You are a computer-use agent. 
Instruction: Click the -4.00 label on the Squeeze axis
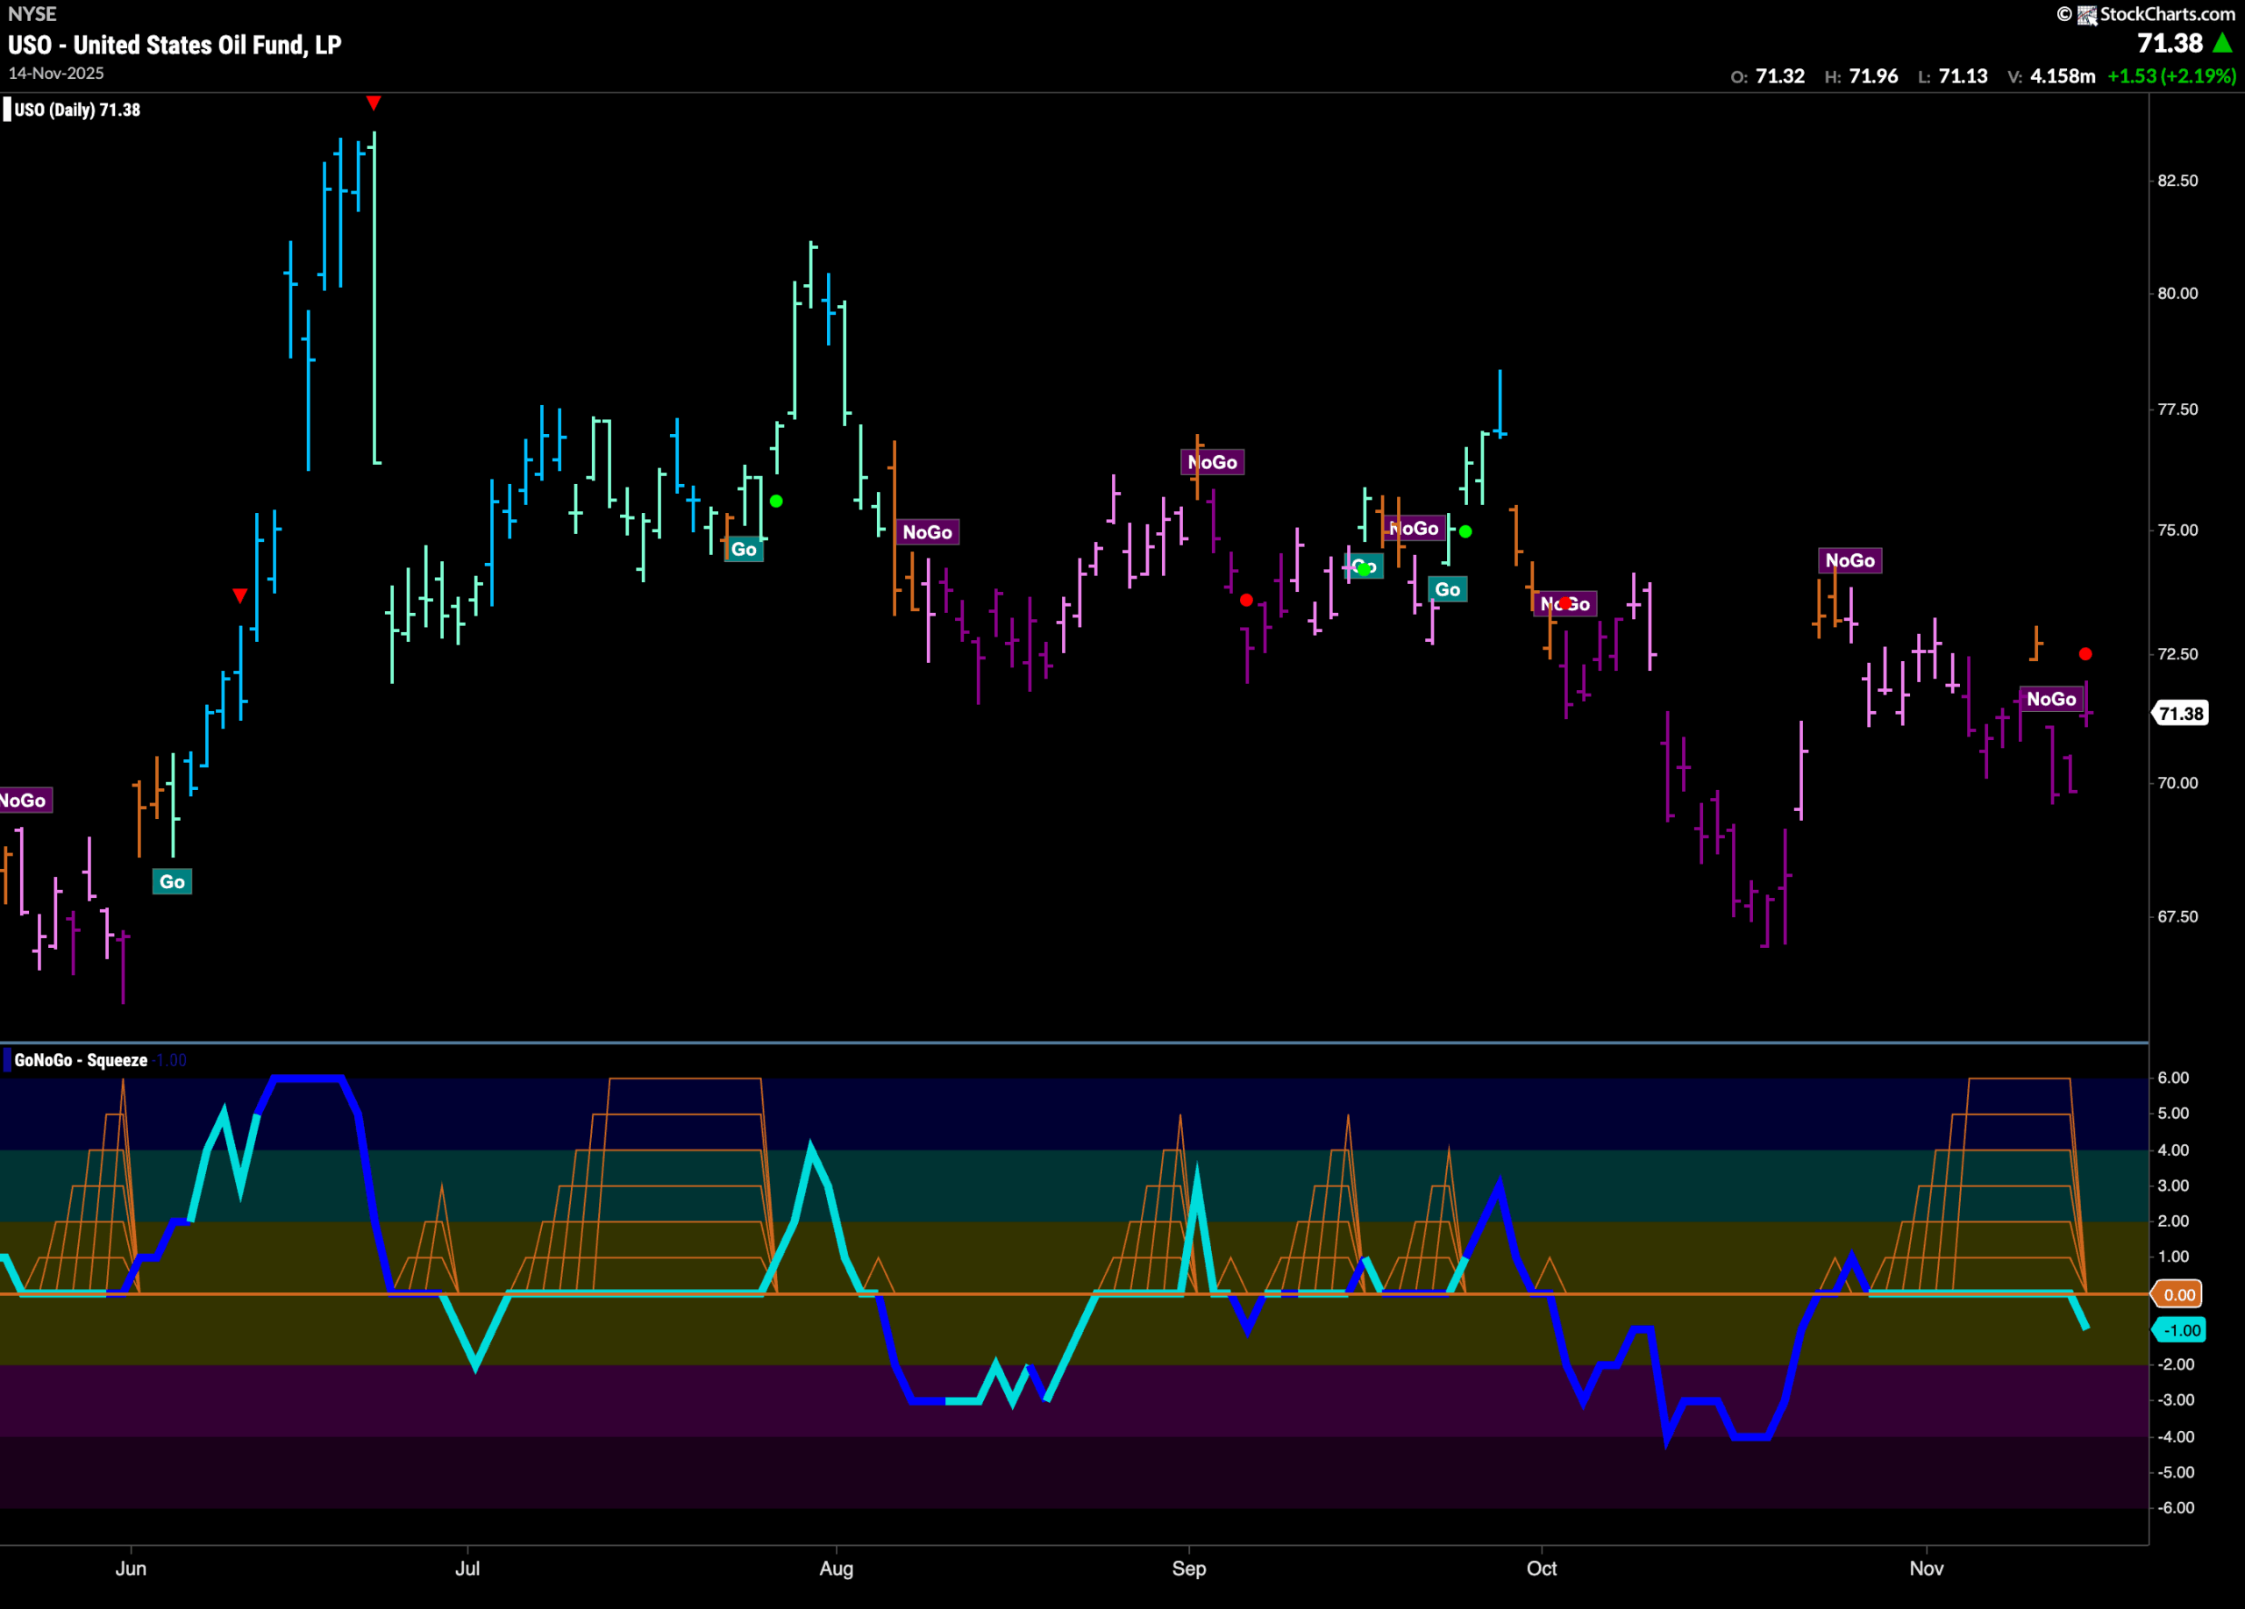pos(2176,1437)
